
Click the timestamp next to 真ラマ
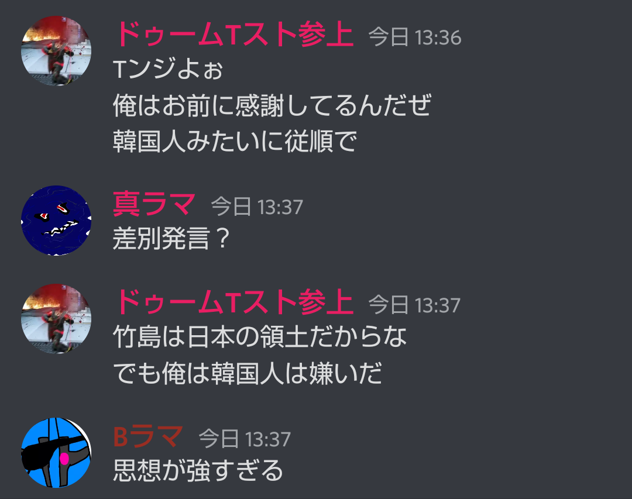coord(257,207)
